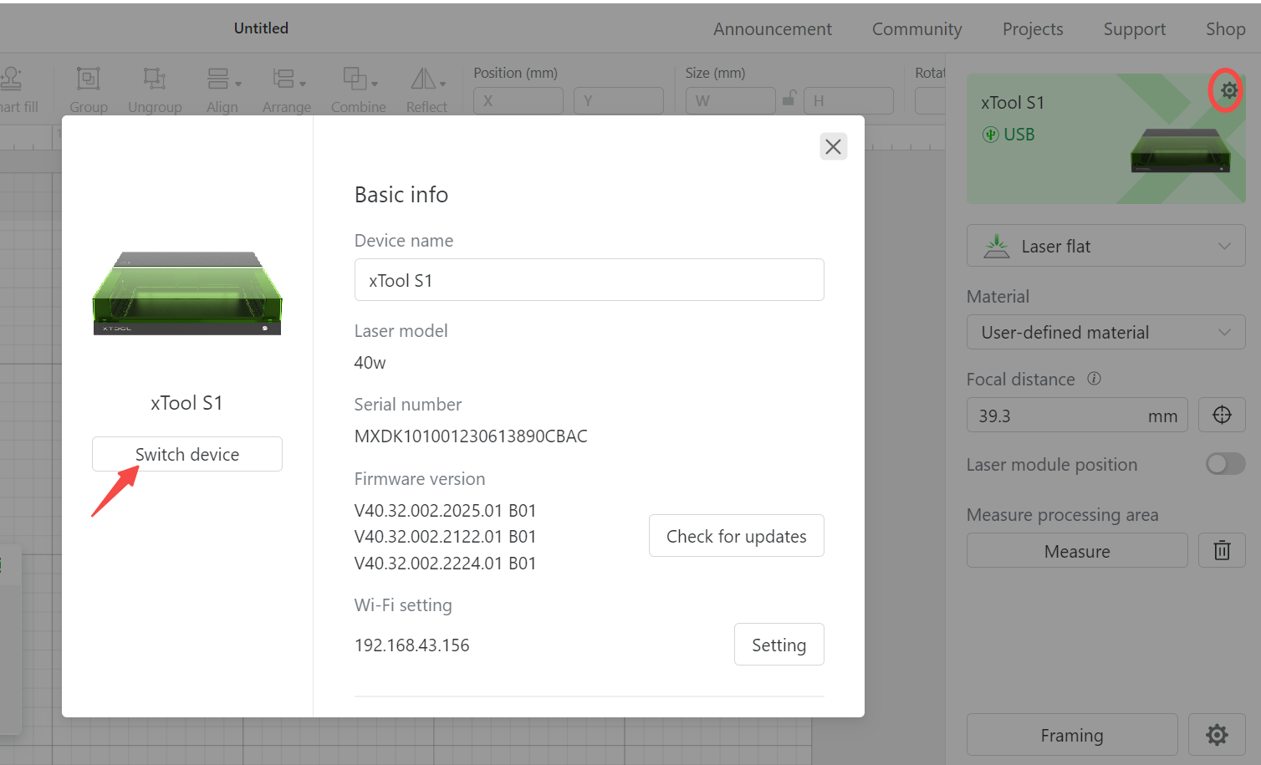Click the Focal distance value field
Screen dimensions: 1261x765
click(1077, 415)
